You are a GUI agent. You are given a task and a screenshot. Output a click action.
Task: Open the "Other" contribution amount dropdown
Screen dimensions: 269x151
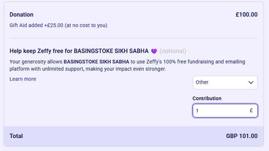[x=225, y=82]
